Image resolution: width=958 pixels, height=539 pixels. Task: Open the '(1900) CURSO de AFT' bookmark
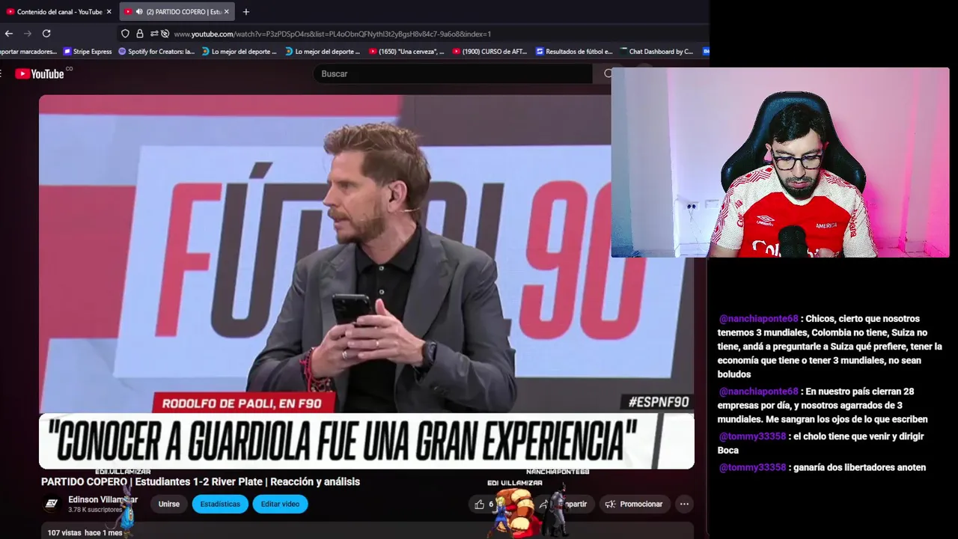[x=490, y=52]
